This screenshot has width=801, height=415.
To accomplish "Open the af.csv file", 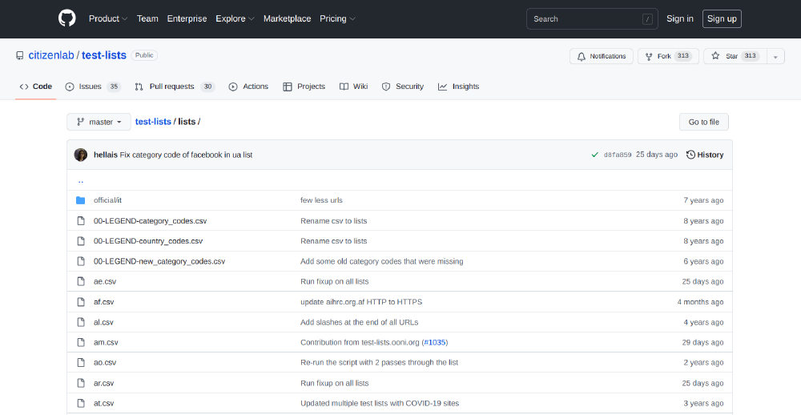I will 103,301.
